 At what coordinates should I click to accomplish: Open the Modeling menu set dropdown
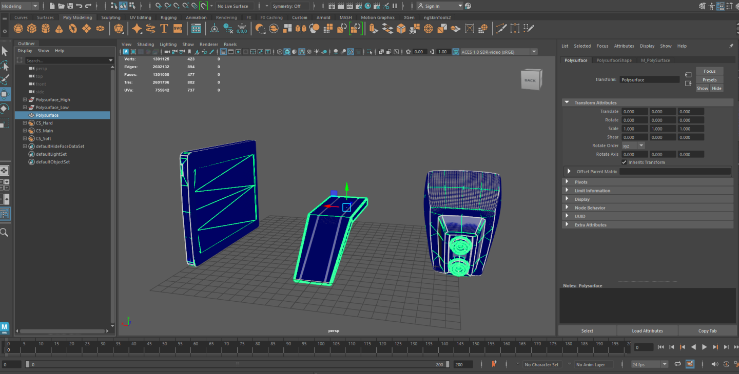click(20, 6)
